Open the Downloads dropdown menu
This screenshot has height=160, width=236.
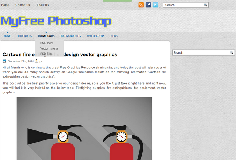point(46,36)
